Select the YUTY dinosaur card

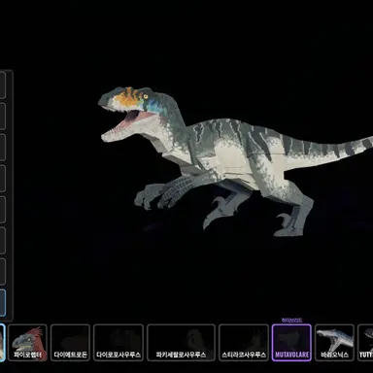click(x=365, y=343)
